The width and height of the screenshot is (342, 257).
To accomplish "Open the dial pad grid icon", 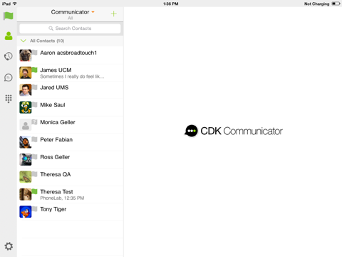I will click(x=9, y=99).
